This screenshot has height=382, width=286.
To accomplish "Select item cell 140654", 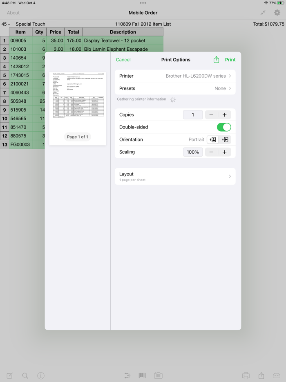I will 20,58.
